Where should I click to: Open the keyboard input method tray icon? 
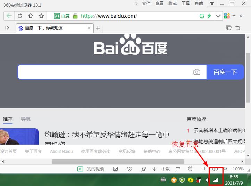tap(163, 180)
